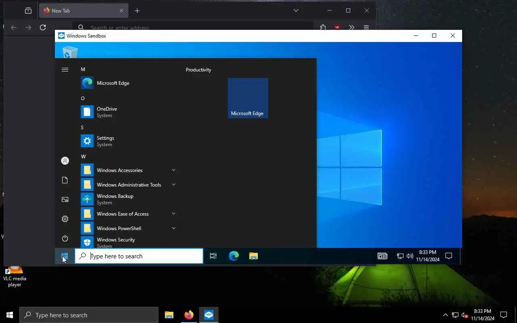Image resolution: width=517 pixels, height=323 pixels.
Task: Open OneDrive from the Start menu list
Action: pos(128,112)
